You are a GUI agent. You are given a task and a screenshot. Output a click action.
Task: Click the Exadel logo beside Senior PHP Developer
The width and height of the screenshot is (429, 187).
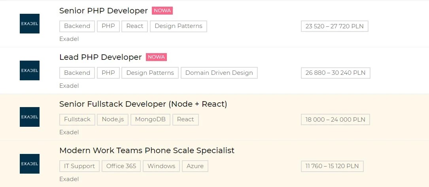[30, 24]
